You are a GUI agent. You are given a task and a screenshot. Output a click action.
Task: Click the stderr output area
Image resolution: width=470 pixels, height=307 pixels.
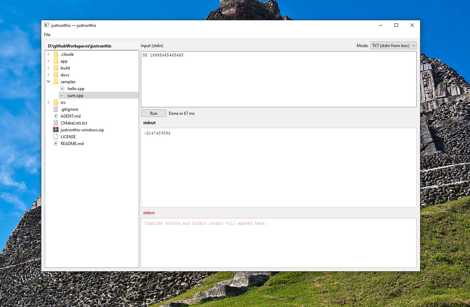279,243
